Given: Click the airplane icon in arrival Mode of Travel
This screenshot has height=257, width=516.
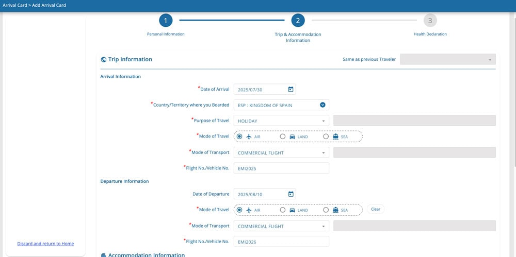Looking at the screenshot, I should click(249, 137).
